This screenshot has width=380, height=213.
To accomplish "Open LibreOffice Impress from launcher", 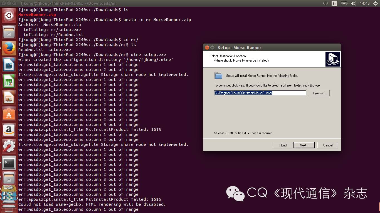I will pos(9,98).
